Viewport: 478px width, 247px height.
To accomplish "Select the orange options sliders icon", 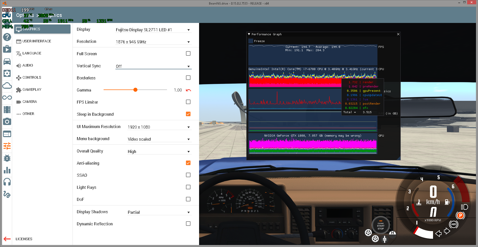I will (7, 146).
